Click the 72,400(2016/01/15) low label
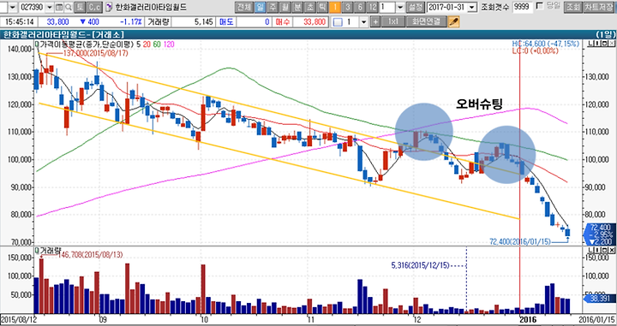Screen dimensions: 617x326 pos(519,241)
